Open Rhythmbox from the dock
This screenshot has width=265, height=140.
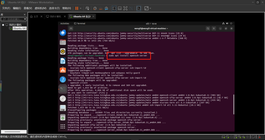(63, 52)
